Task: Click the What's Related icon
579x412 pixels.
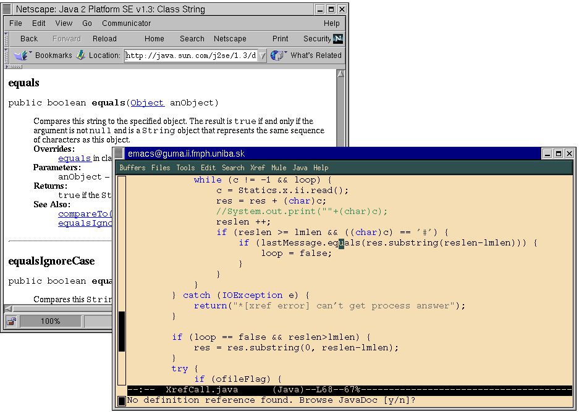Action: pyautogui.click(x=277, y=56)
